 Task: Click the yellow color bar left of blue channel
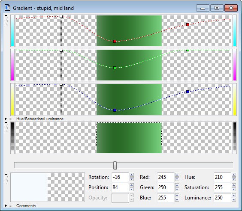[x=12, y=99]
